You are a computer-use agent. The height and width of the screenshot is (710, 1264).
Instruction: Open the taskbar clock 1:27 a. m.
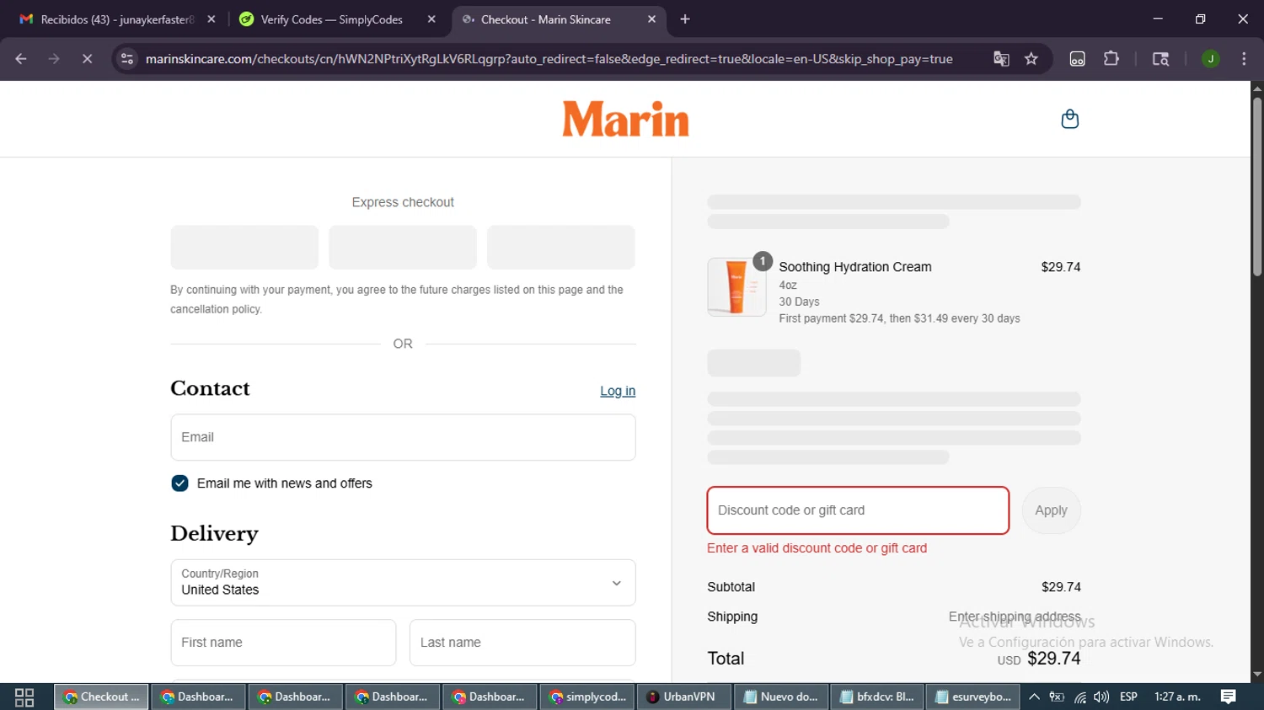pyautogui.click(x=1177, y=697)
